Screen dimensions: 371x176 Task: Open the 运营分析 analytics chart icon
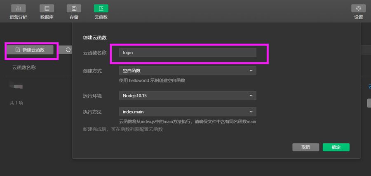point(18,8)
